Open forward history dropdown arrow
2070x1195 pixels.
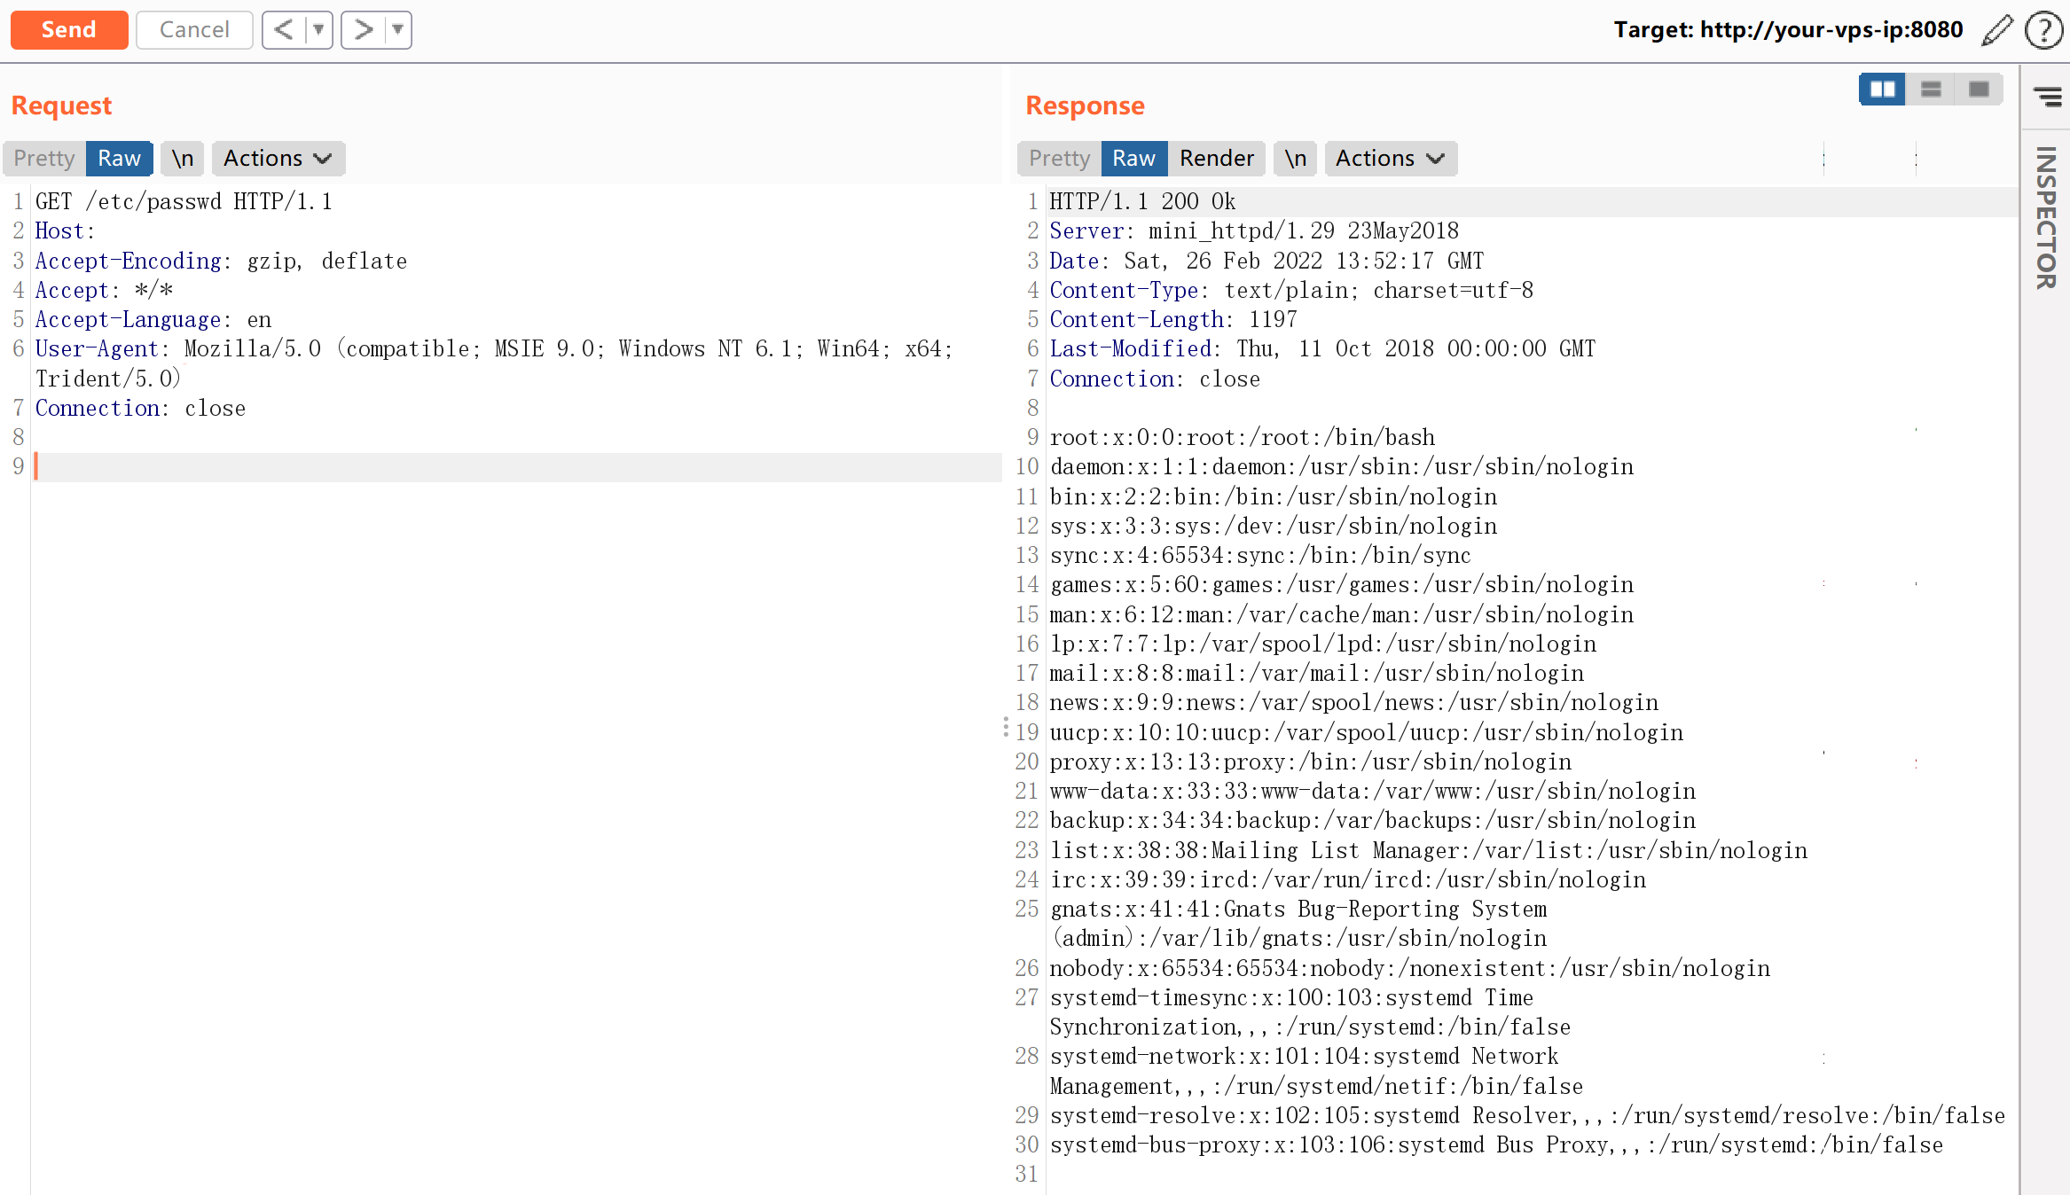[x=398, y=29]
